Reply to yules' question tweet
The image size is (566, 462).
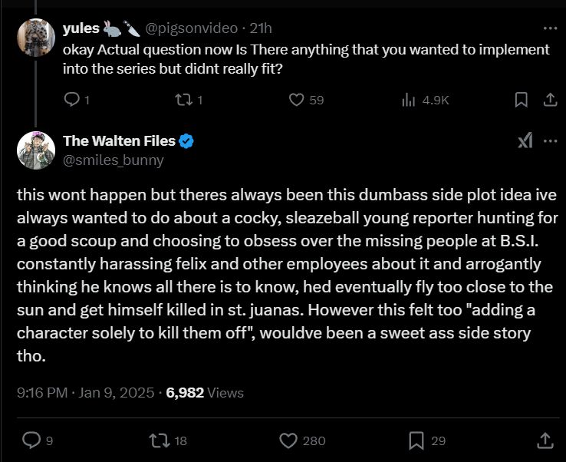click(x=71, y=100)
